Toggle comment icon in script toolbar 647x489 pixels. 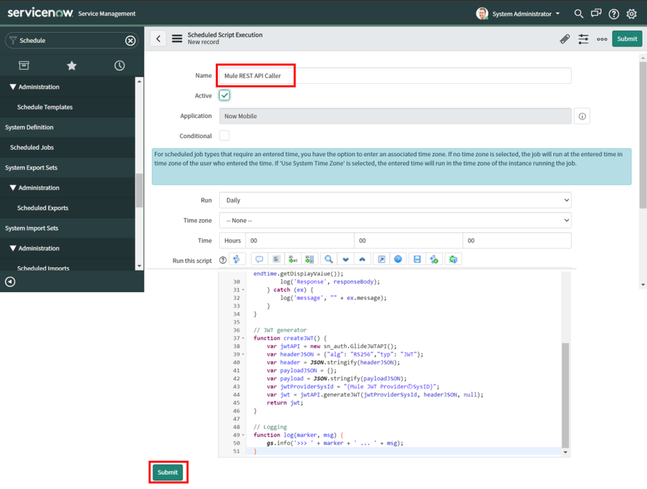point(259,259)
